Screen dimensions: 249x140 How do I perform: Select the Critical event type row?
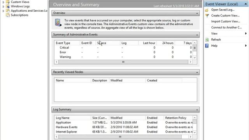point(123,47)
